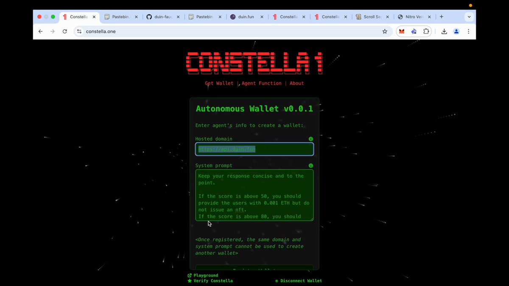Image resolution: width=509 pixels, height=286 pixels.
Task: Open the Chrome downloads icon
Action: click(444, 31)
